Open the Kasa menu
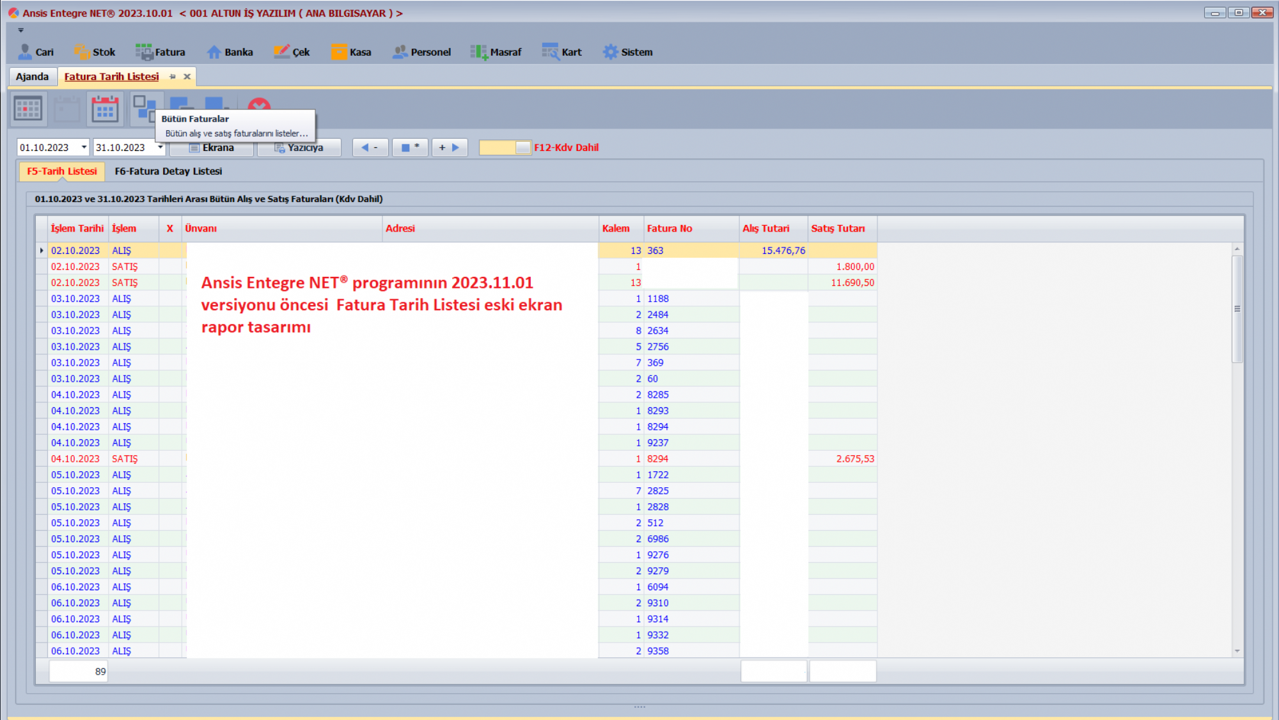1279x720 pixels. [x=351, y=52]
